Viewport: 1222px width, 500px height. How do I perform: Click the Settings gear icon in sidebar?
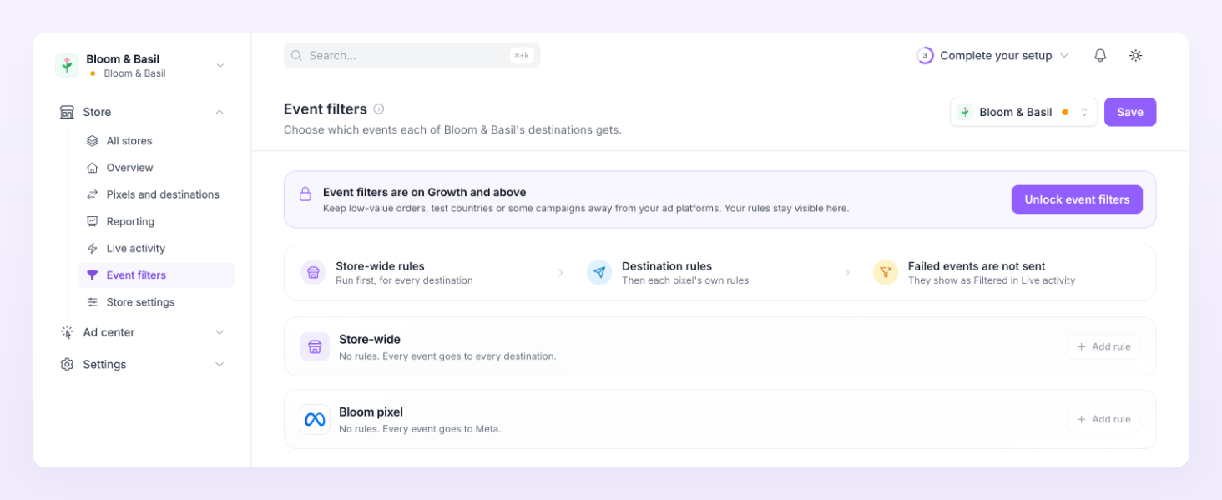pos(67,365)
